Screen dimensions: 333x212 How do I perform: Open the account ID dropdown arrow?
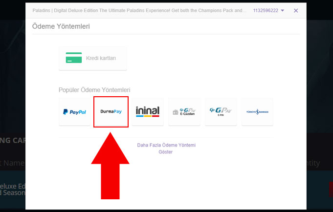[282, 10]
